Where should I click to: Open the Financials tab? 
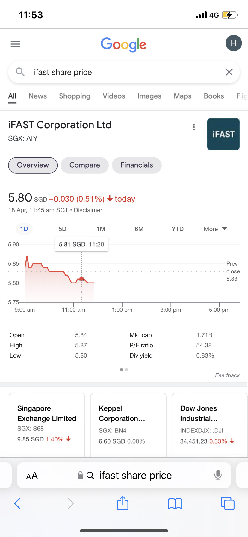[137, 165]
